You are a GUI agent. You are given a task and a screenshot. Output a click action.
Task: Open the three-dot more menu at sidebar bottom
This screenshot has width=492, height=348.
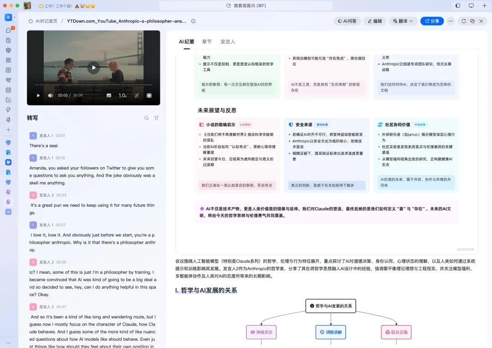click(9, 343)
